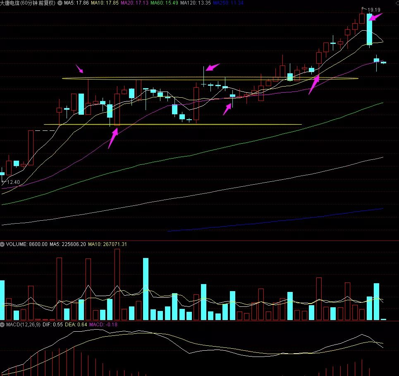Image resolution: width=399 pixels, height=376 pixels.
Task: Select the MA120 13.35 indicator label
Action: pyautogui.click(x=195, y=3)
